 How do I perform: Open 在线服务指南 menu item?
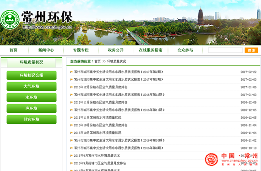(151, 50)
